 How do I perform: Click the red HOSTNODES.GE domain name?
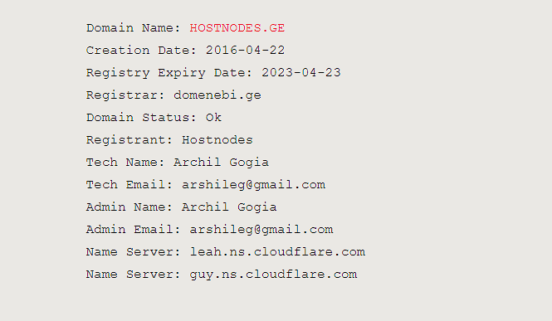[x=237, y=27]
